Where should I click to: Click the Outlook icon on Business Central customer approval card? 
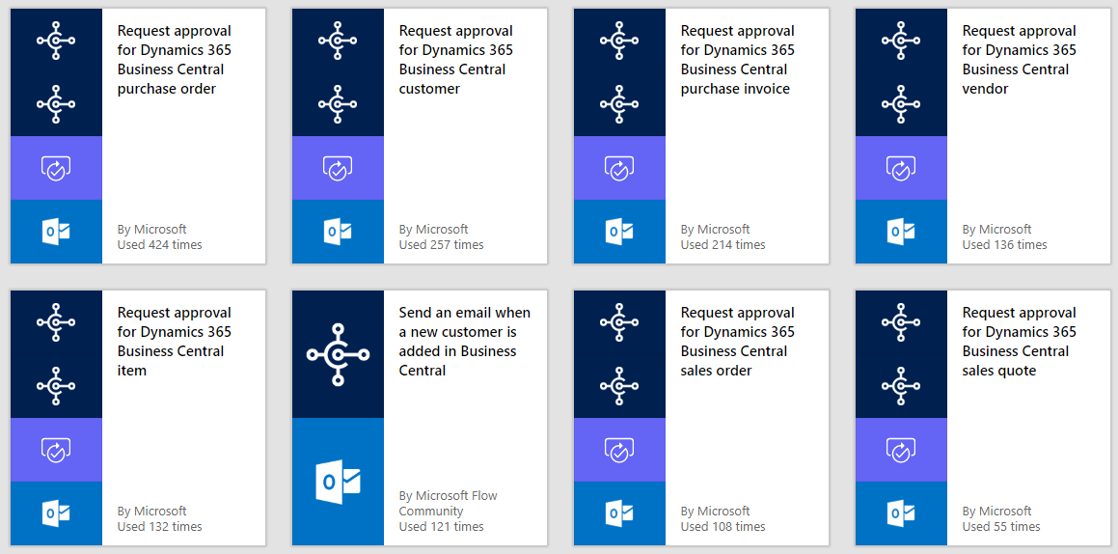tap(338, 232)
